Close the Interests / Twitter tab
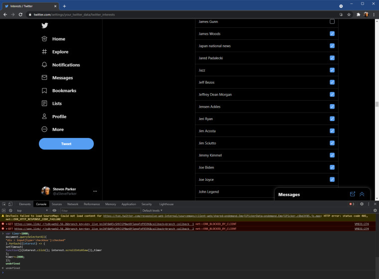The width and height of the screenshot is (379, 279). pyautogui.click(x=55, y=6)
